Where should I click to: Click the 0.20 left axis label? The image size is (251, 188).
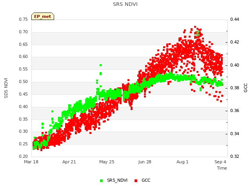click(x=24, y=156)
